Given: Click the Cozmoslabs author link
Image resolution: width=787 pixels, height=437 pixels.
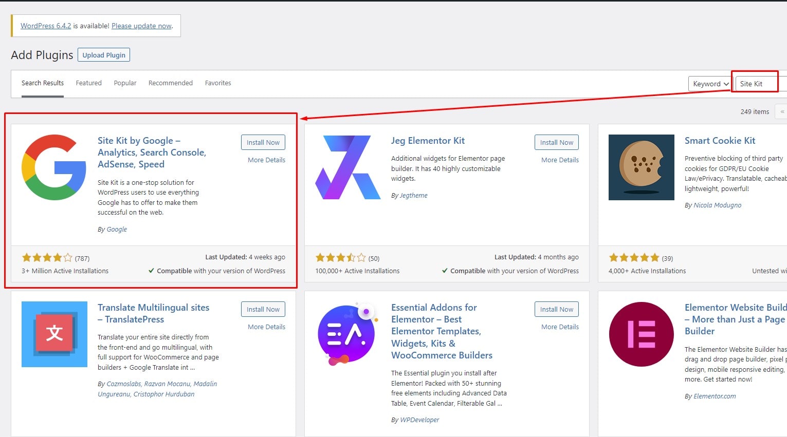Looking at the screenshot, I should 123,384.
